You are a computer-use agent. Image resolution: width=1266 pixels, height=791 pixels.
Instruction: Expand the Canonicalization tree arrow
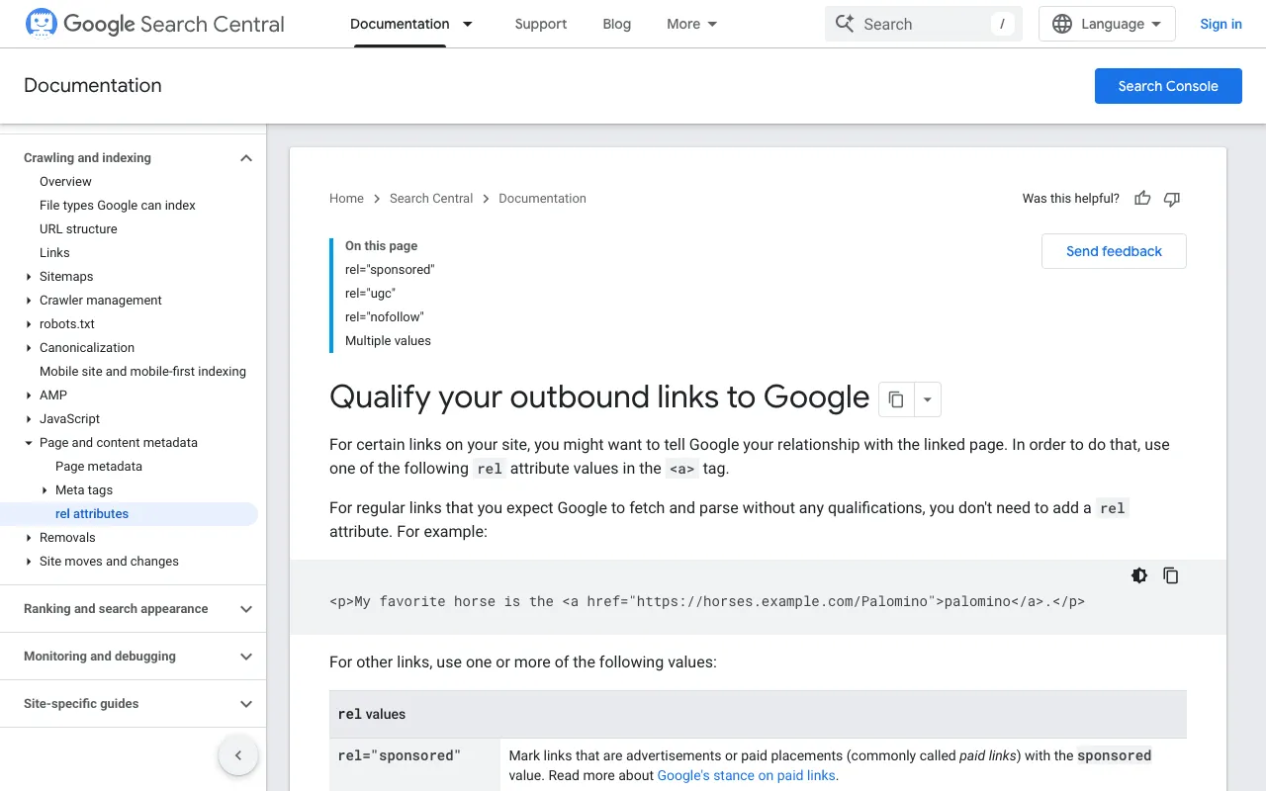tap(29, 348)
